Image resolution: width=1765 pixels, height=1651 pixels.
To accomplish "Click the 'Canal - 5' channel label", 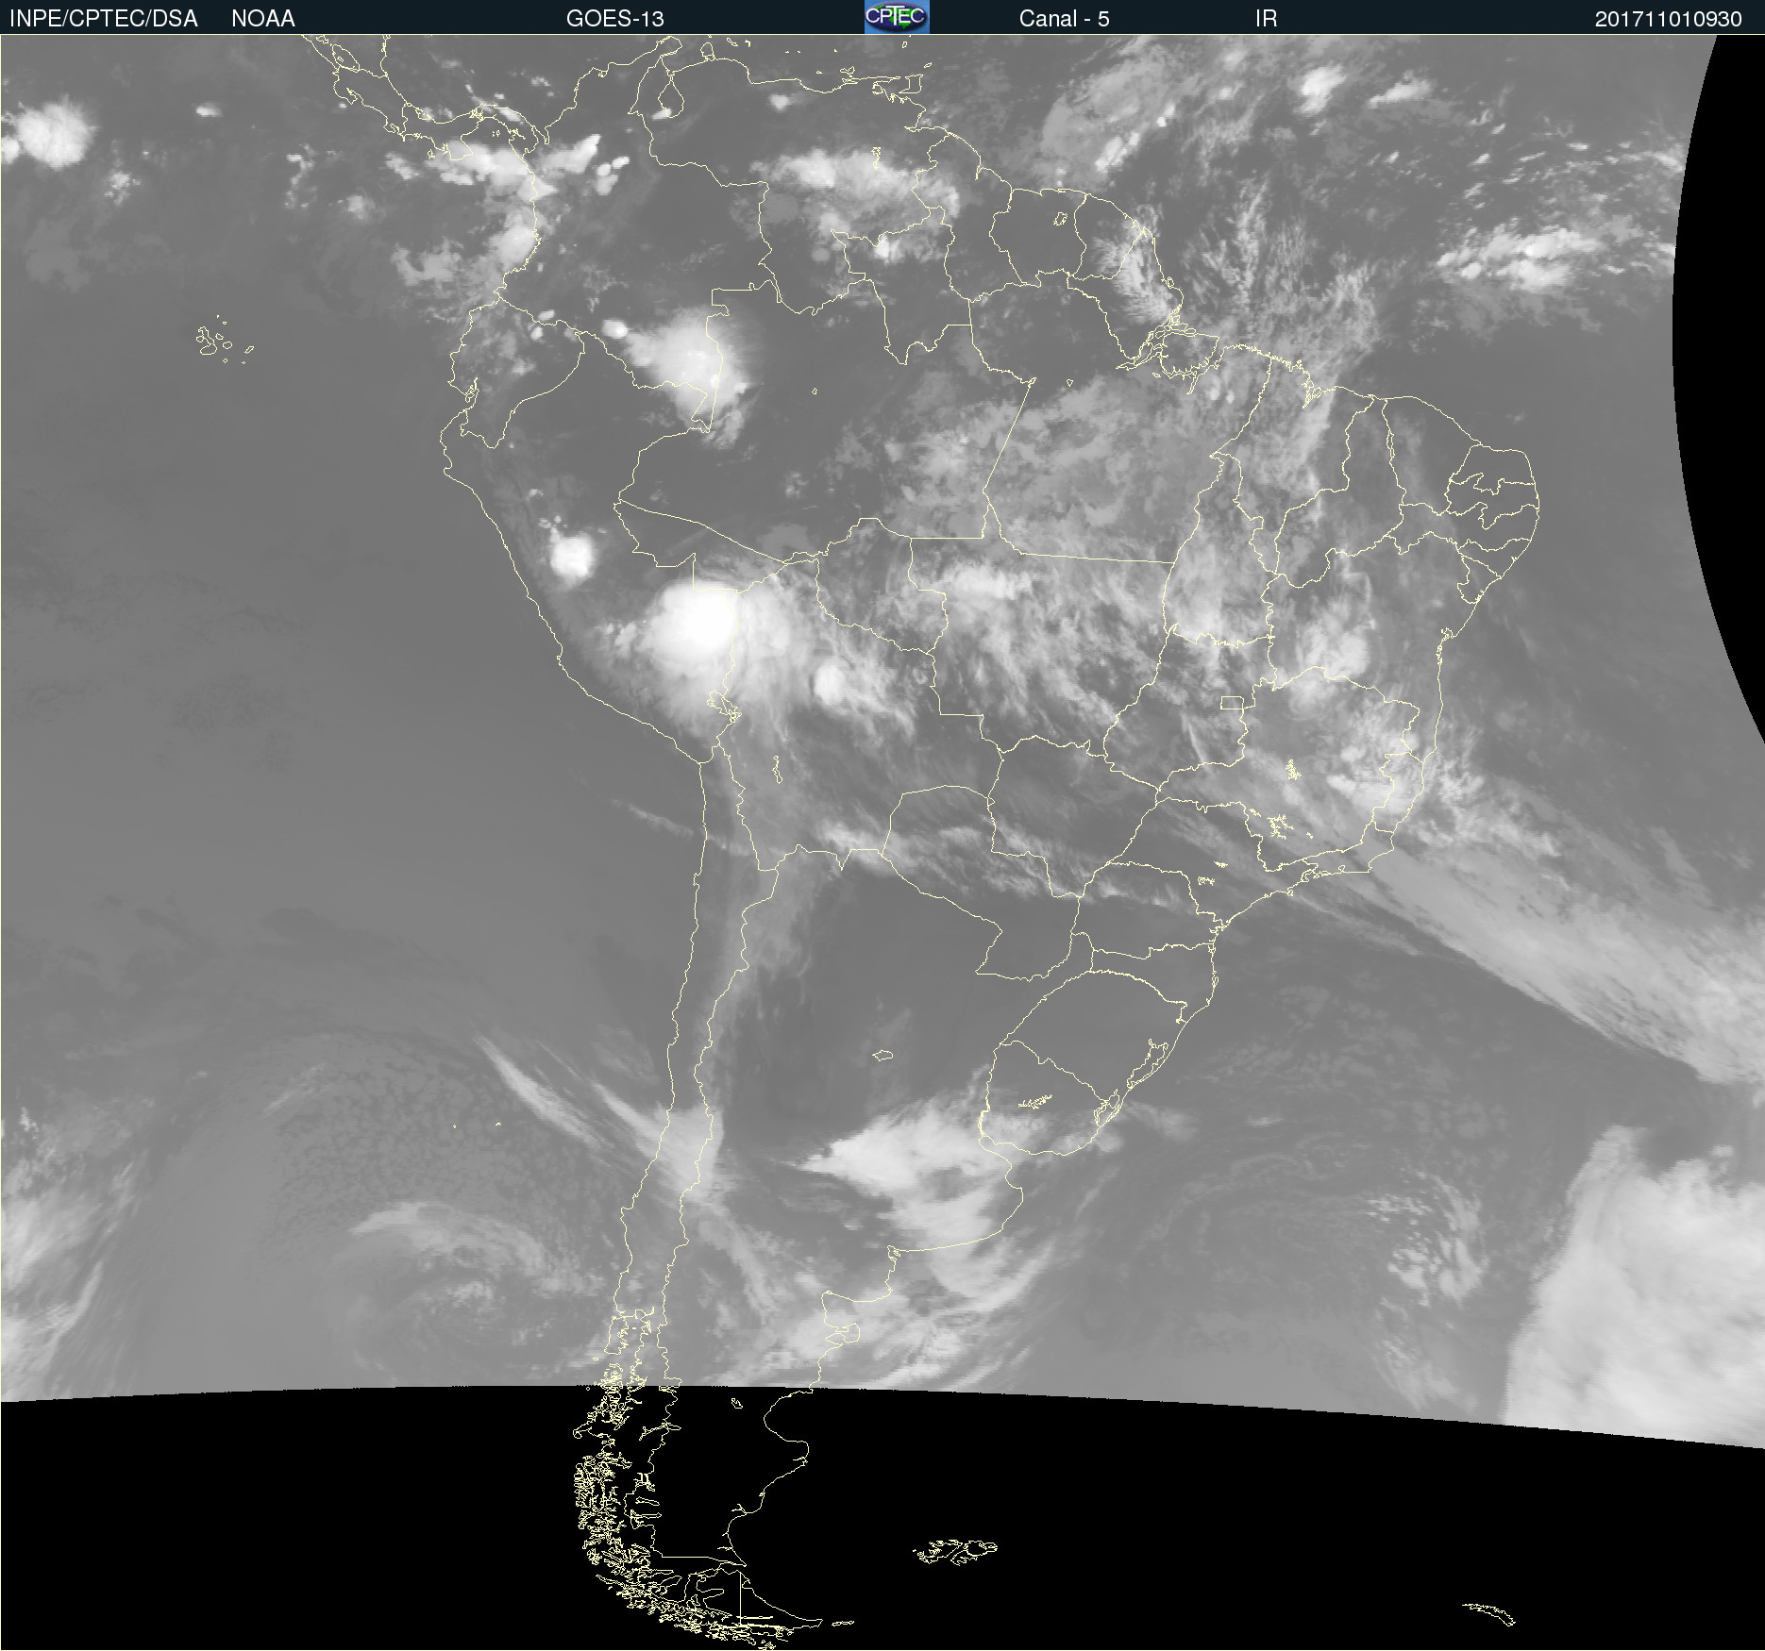I will (x=1064, y=19).
